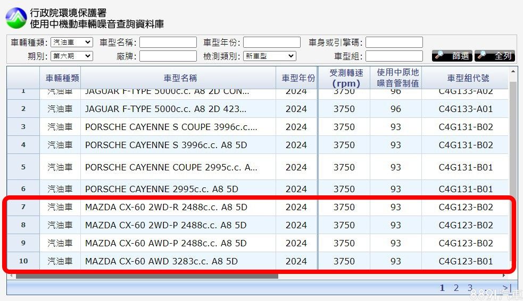Go to page 2 of results

click(x=456, y=288)
